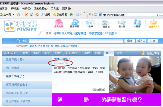
Task: Open the 編輯(E) menu
Action: (15, 8)
